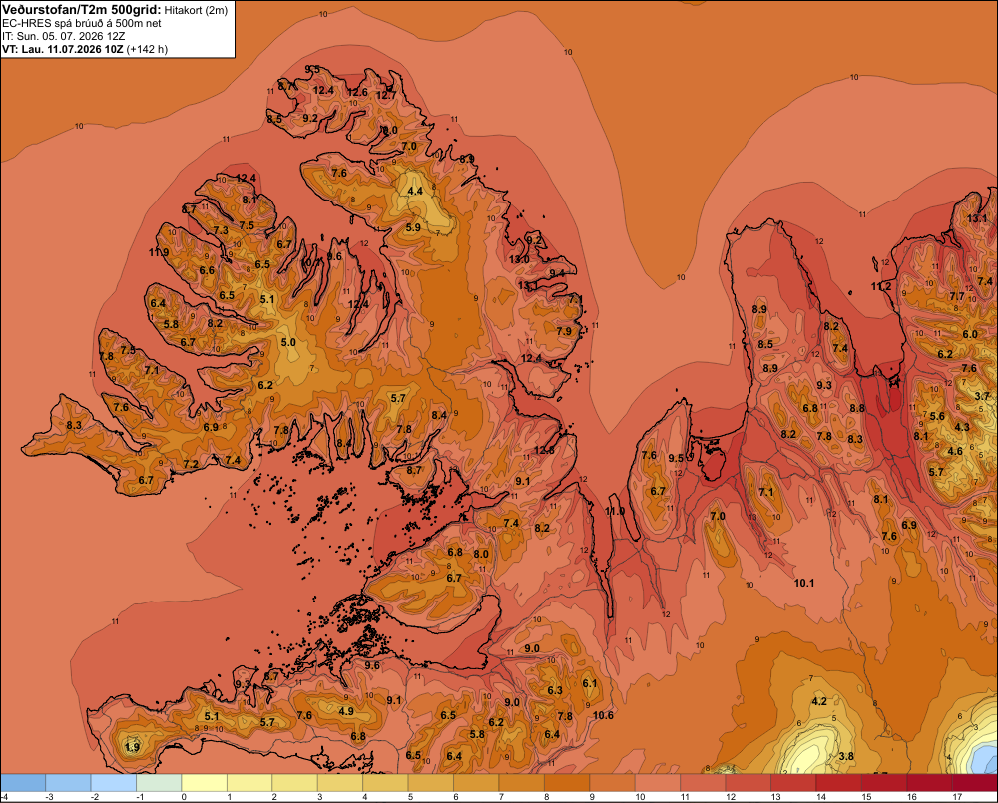Viewport: 998px width, 803px height.
Task: Pick the orange legend swatch between 8 and 9
Action: [567, 783]
